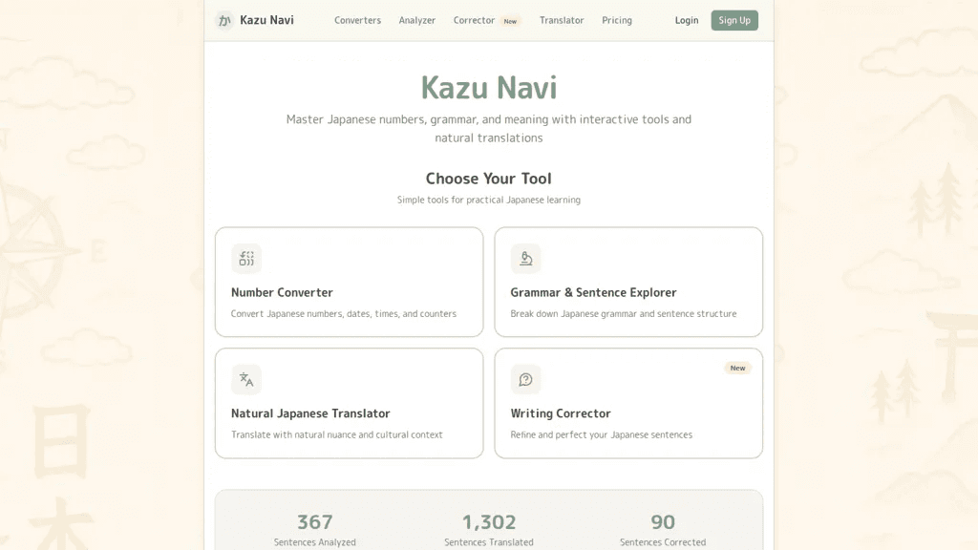
Task: Click the Login link
Action: coord(687,21)
